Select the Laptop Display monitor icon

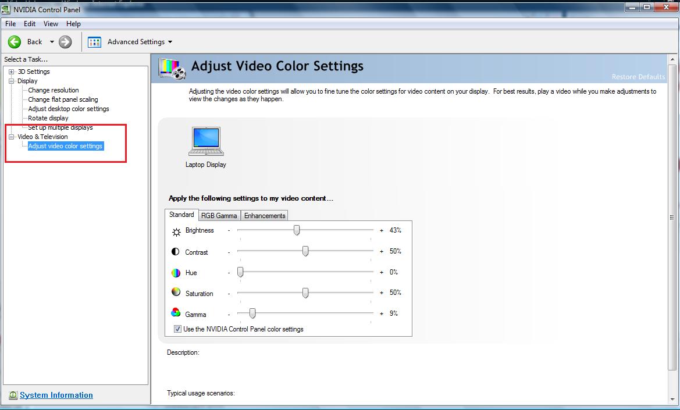point(206,141)
